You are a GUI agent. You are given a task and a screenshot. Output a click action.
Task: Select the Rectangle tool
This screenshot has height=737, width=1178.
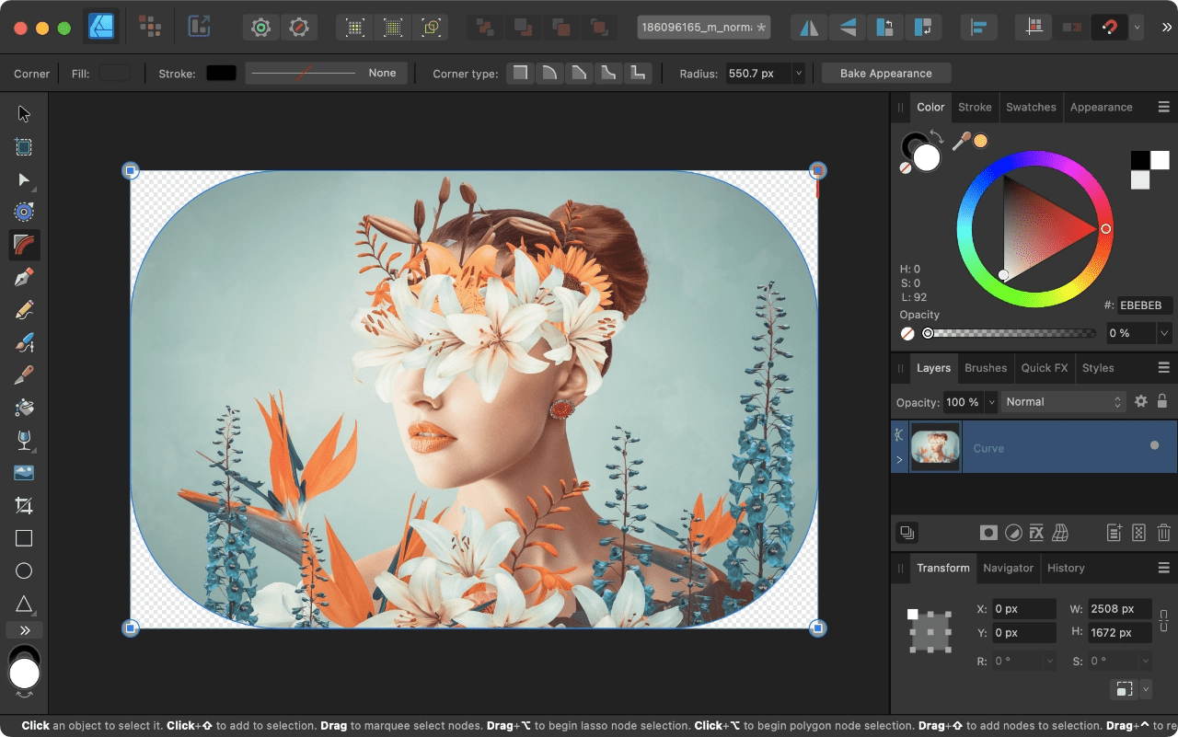[x=24, y=538]
